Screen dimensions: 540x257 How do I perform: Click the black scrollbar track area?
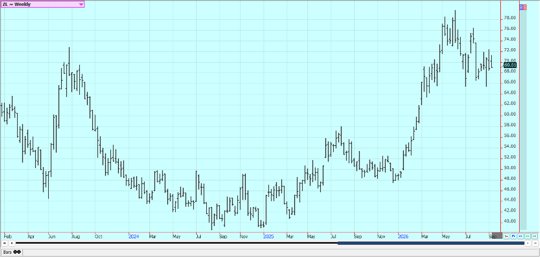176,243
